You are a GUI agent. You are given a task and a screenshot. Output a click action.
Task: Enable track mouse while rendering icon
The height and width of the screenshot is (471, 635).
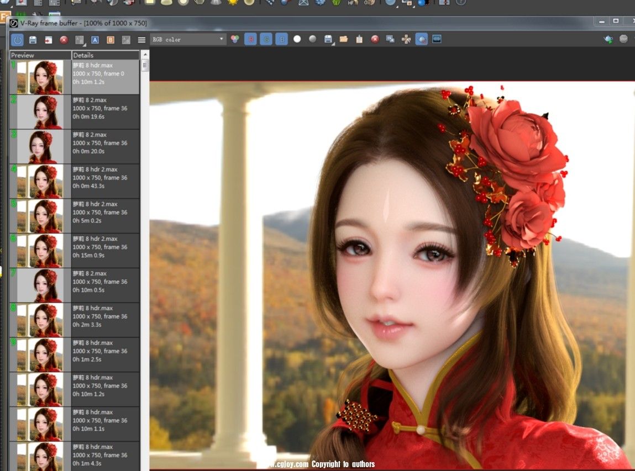(406, 39)
